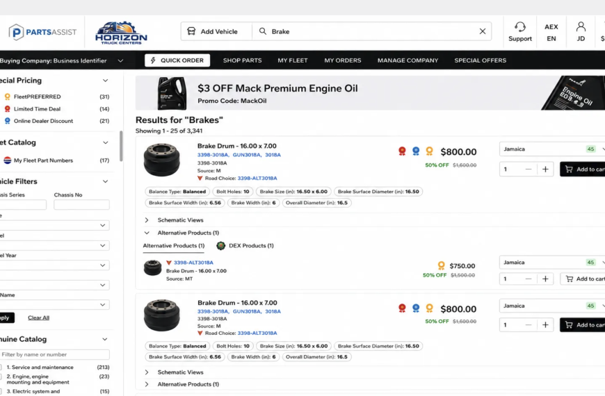Open the second Brake Drum product image
605x396 pixels.
(x=161, y=315)
